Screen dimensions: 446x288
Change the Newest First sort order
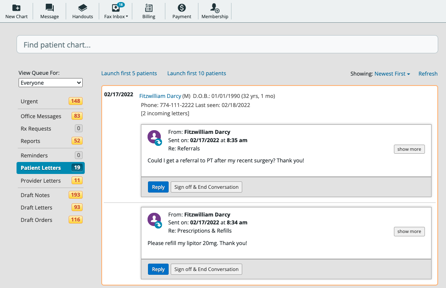click(x=392, y=74)
